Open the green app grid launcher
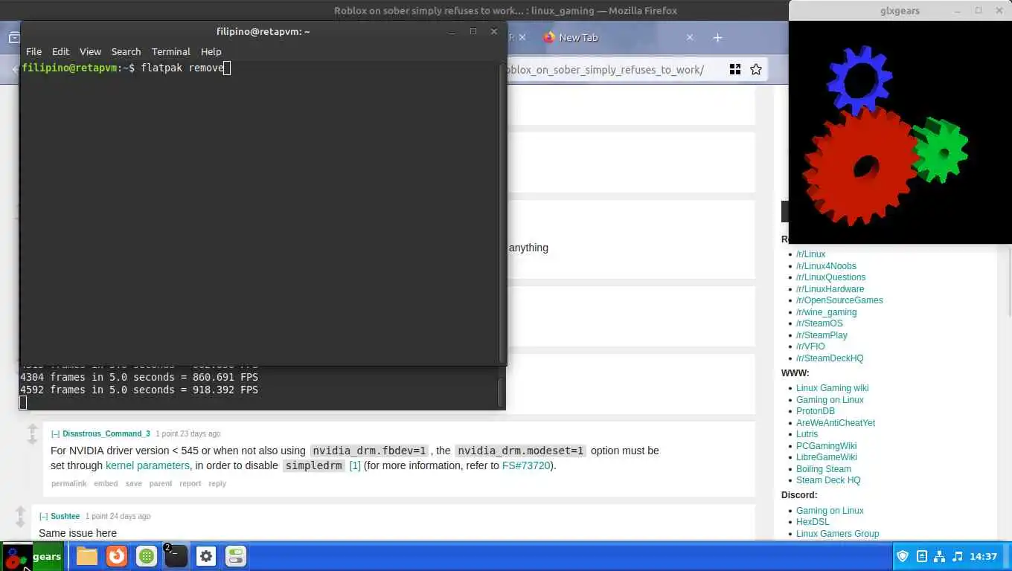1012x571 pixels. point(147,556)
